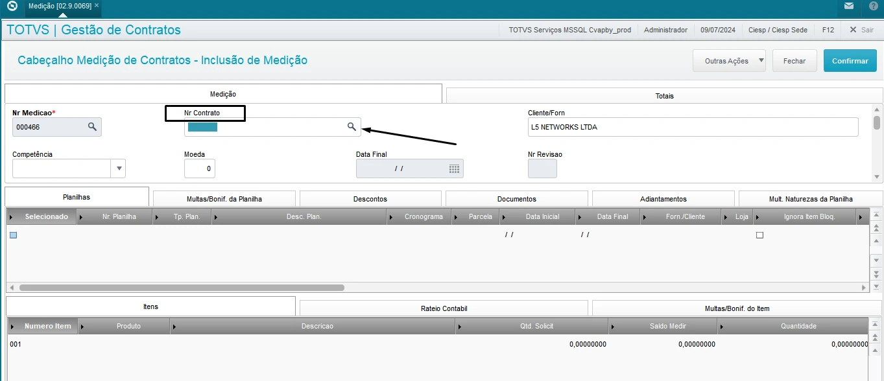The image size is (884, 381).
Task: Close the Medição [02.9.0069] tab with X
Action: coord(97,6)
